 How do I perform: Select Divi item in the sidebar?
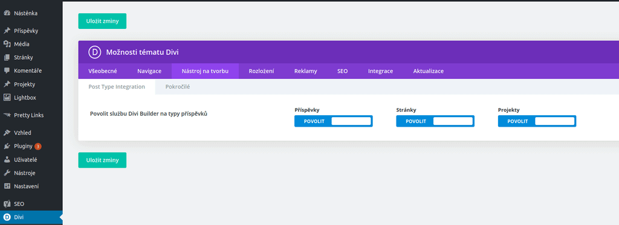(x=31, y=217)
